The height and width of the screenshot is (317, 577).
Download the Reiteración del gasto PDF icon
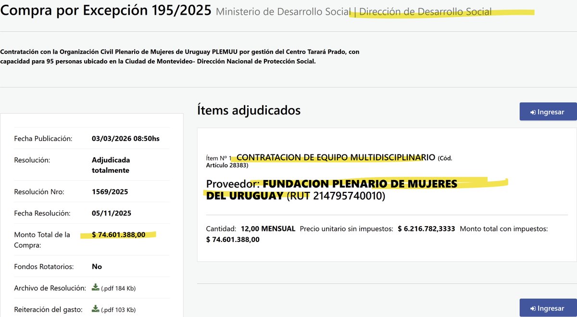tap(95, 309)
